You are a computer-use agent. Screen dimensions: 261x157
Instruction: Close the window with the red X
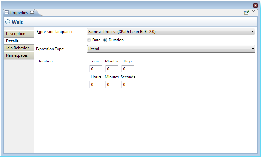pyautogui.click(x=256, y=5)
